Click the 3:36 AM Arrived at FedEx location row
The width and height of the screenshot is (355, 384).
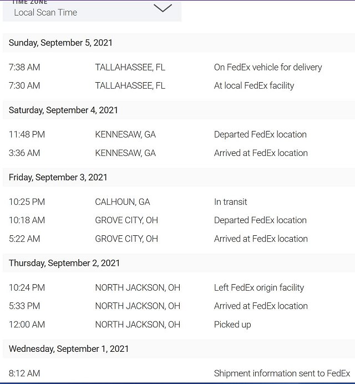pos(179,153)
